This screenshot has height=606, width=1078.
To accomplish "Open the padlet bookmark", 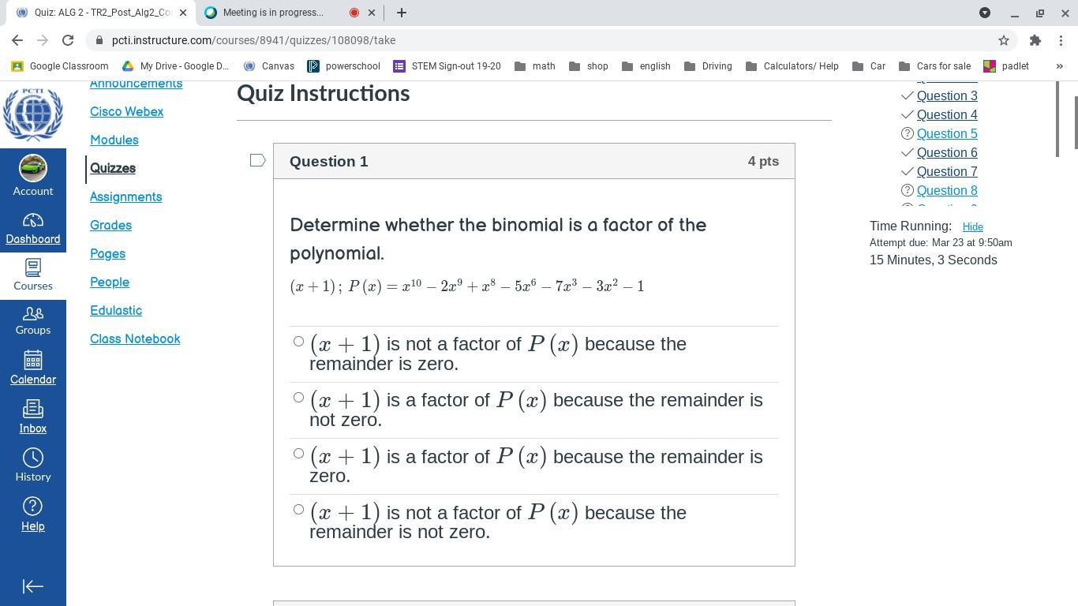I will [1006, 66].
